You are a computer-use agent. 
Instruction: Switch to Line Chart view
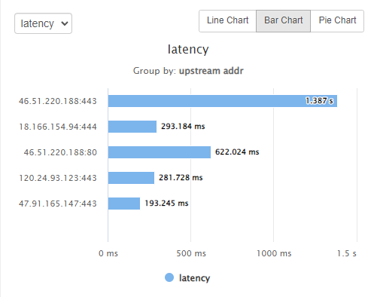(227, 21)
